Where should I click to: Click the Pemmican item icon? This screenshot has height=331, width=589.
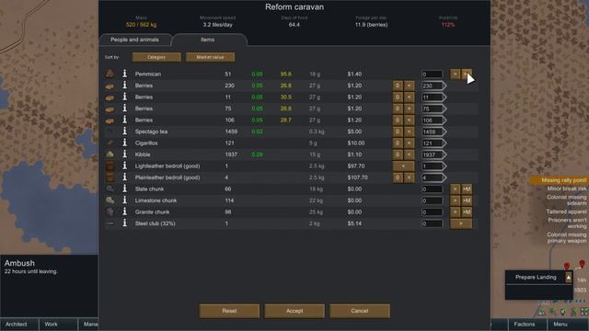pyautogui.click(x=110, y=74)
